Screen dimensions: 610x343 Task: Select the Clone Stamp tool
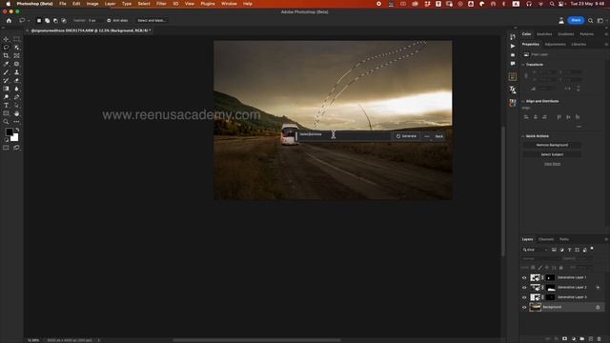pos(17,72)
